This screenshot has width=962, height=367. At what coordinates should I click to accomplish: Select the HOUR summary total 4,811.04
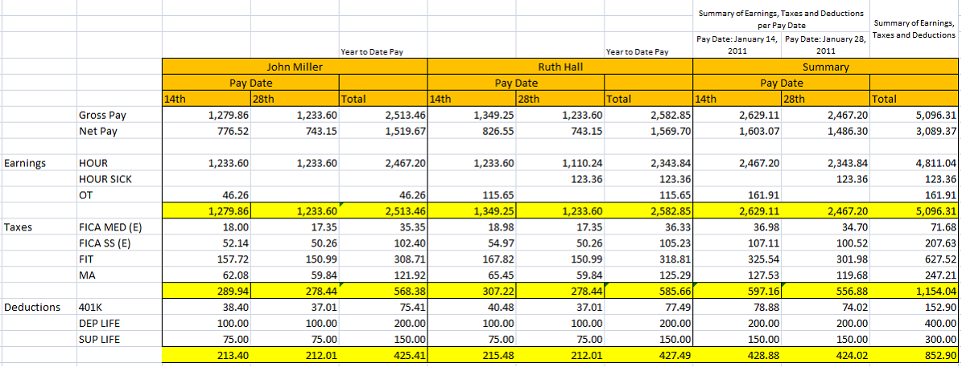click(914, 163)
